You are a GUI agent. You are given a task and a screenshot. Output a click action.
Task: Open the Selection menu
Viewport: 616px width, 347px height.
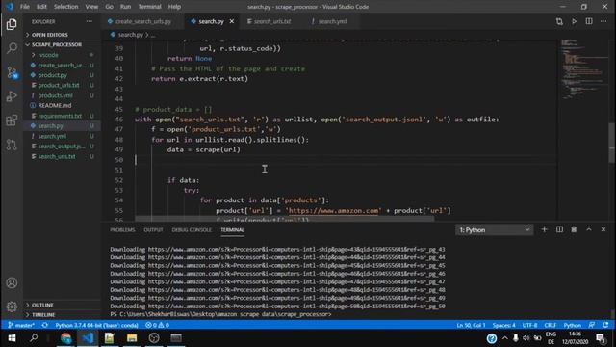click(65, 7)
